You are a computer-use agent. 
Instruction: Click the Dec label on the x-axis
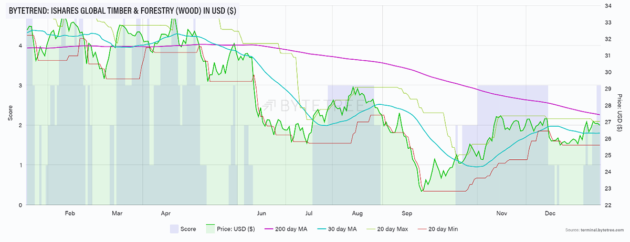coord(550,214)
